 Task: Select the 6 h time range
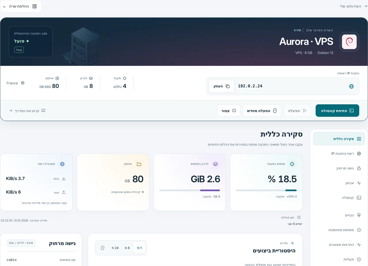(127, 248)
